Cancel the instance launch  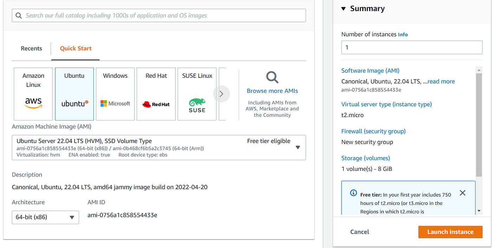pyautogui.click(x=359, y=232)
